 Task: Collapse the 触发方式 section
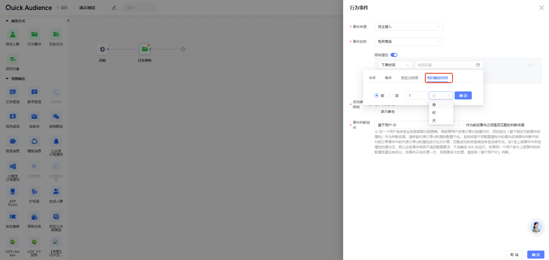(7, 21)
